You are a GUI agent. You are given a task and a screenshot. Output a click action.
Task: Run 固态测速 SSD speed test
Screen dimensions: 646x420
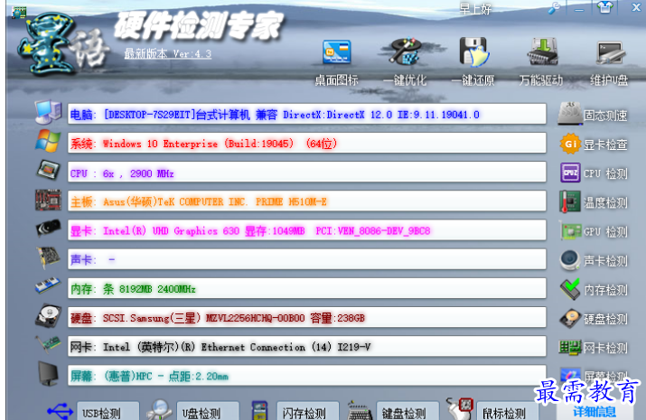[605, 116]
